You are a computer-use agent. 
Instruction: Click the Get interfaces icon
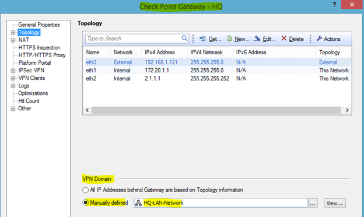click(202, 38)
